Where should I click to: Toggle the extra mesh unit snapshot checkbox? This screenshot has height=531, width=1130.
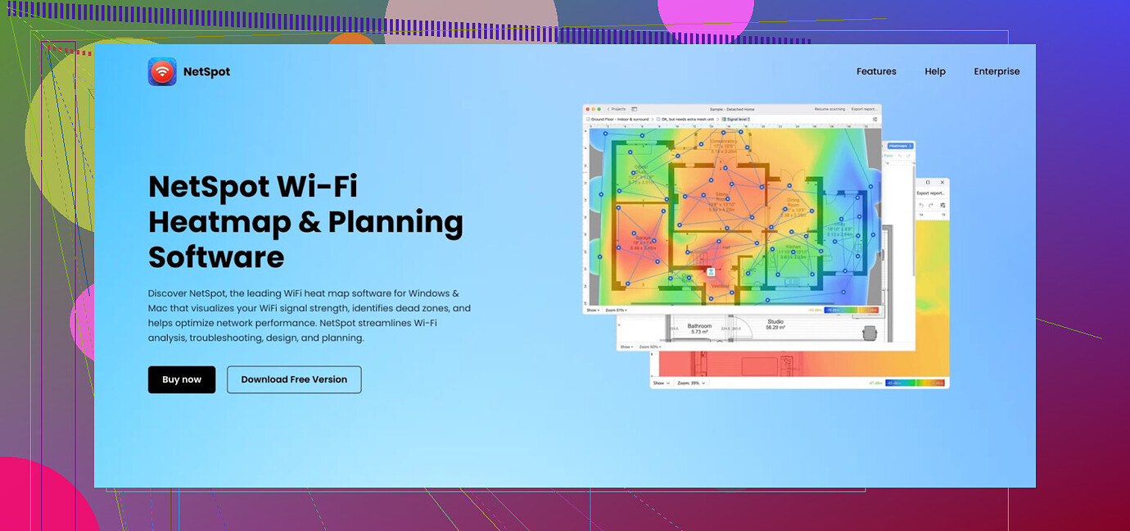pos(658,119)
